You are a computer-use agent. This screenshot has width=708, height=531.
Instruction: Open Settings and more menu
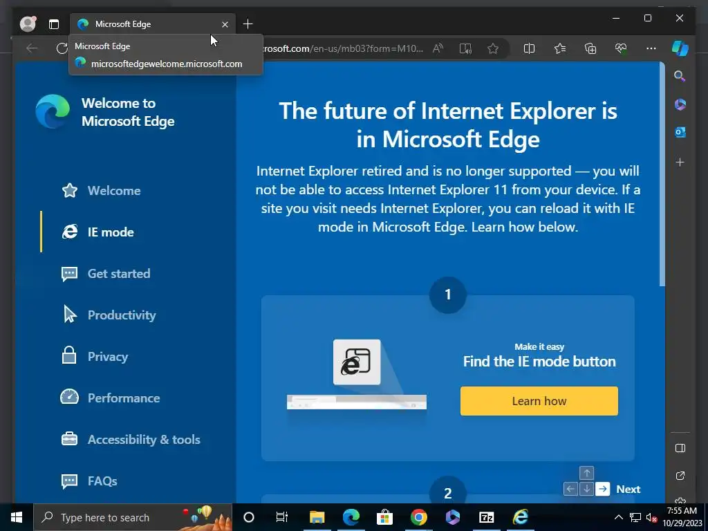coord(651,48)
